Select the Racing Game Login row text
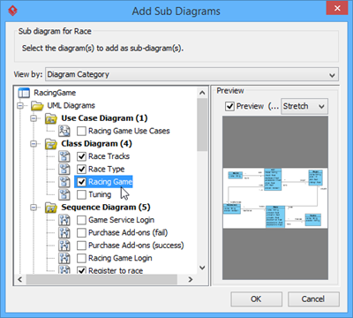The image size is (353, 318). point(120,258)
